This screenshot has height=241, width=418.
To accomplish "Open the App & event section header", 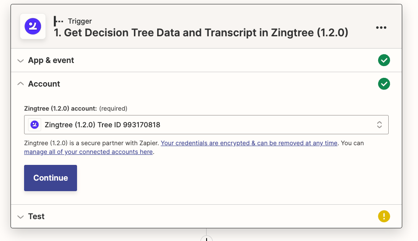I will (x=206, y=60).
